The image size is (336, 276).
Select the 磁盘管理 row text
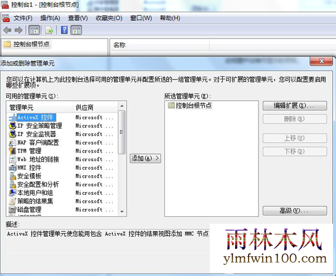coord(30,210)
